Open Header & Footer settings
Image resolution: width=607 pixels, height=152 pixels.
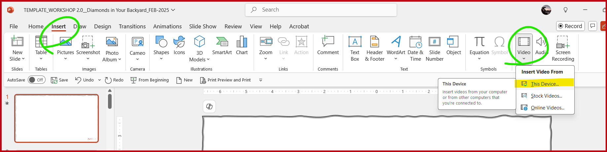point(375,49)
